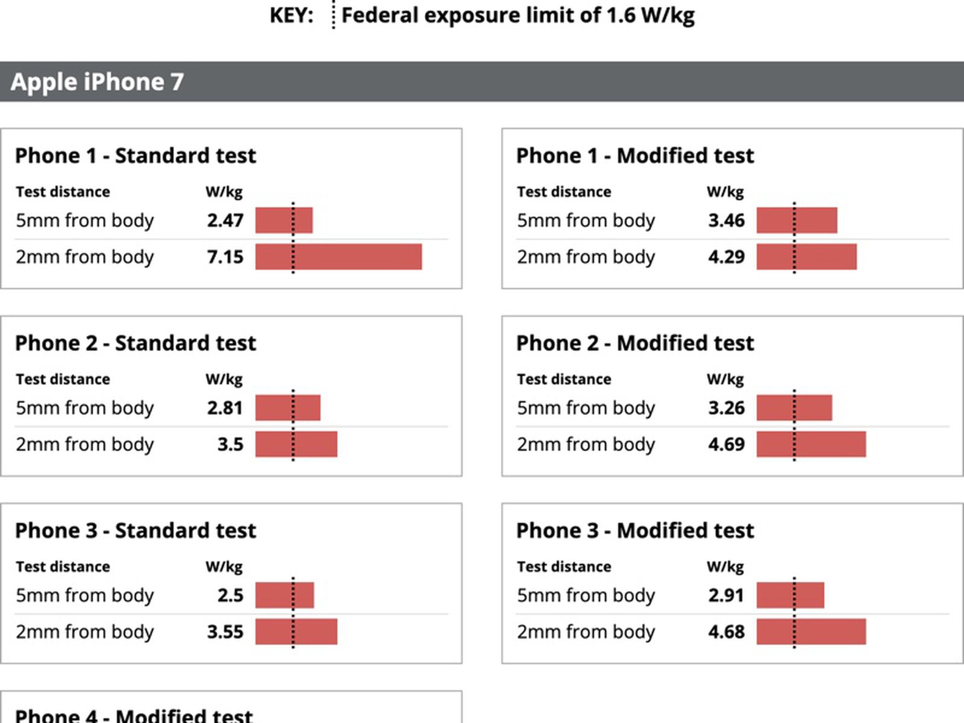964x723 pixels.
Task: Click the Phone 4 - Modified test heading
Action: (134, 715)
